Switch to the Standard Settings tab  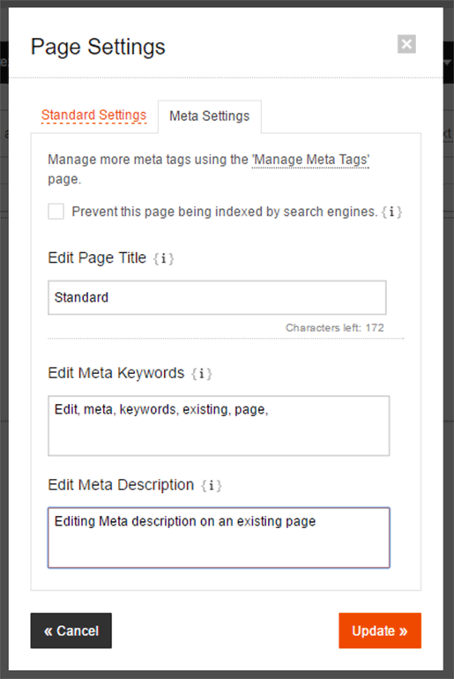click(x=93, y=116)
